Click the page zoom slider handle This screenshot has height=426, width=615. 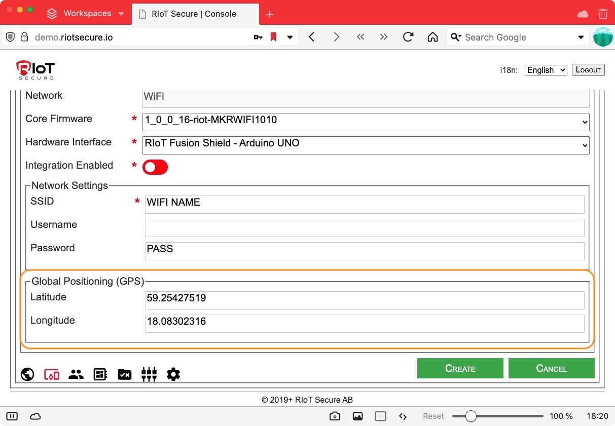[471, 416]
